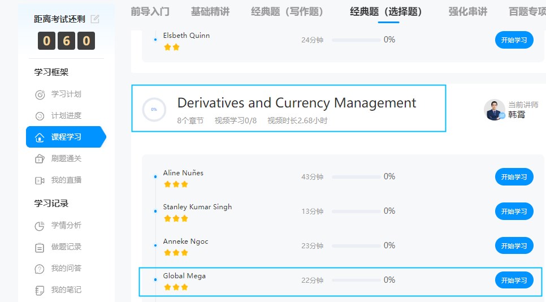Select 课程学习 home icon
Viewport: 546px width, 302px height.
click(x=40, y=137)
